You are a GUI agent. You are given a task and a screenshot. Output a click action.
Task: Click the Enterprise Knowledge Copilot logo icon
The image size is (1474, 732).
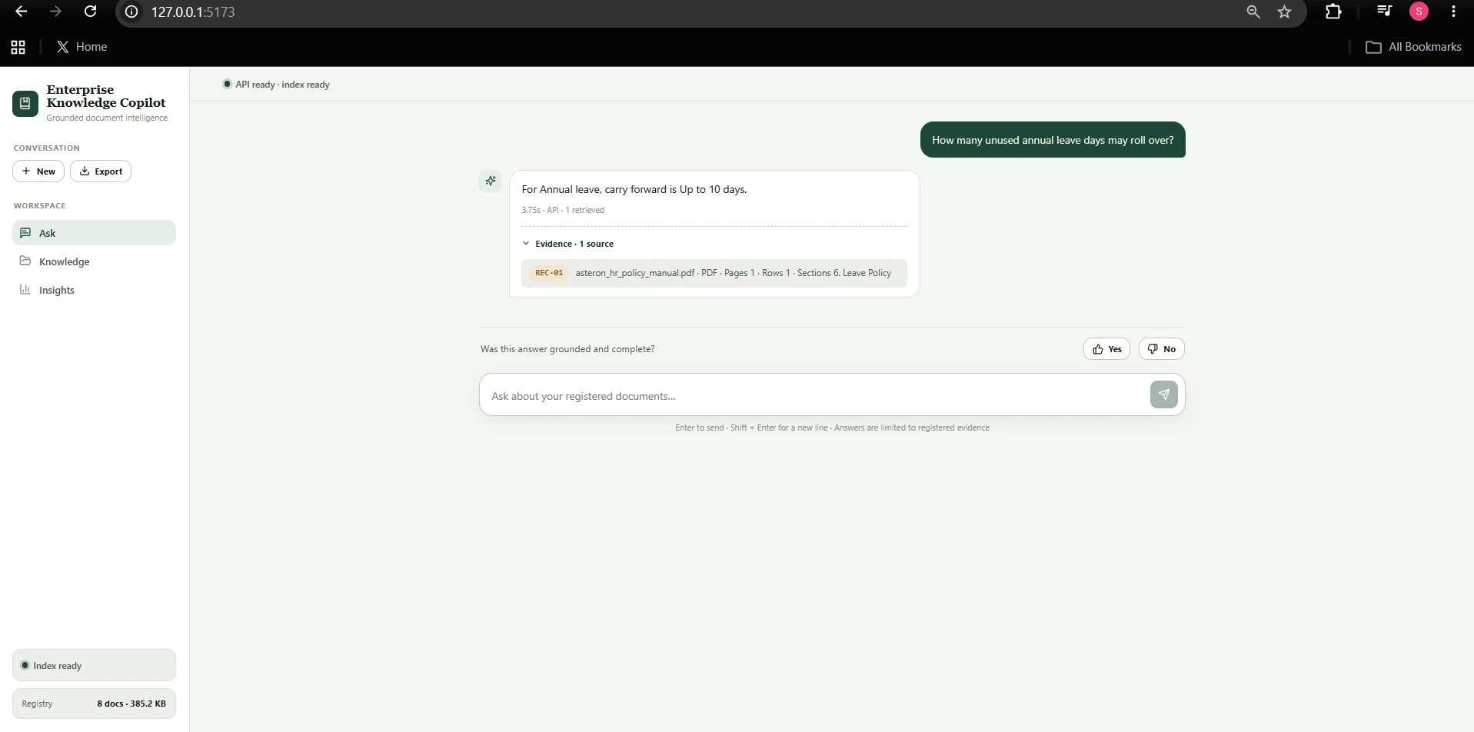(25, 103)
